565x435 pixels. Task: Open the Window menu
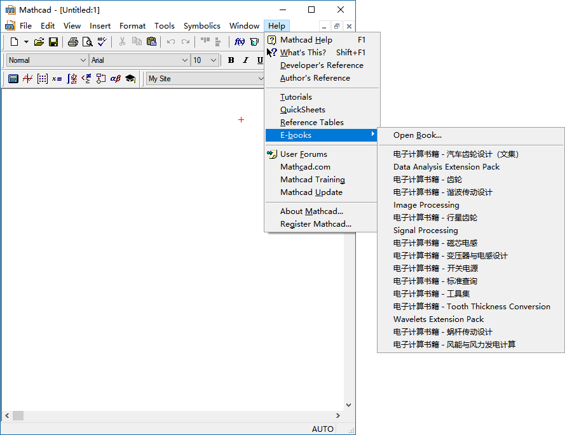[x=244, y=26]
